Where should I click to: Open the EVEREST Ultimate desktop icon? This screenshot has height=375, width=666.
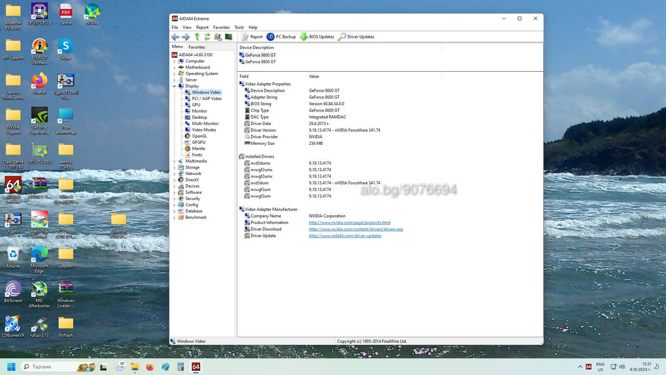40,52
